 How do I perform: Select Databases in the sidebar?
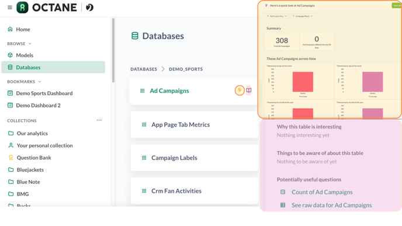[x=53, y=67]
